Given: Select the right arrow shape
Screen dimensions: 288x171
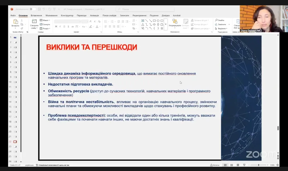Looking at the screenshot, I should pyautogui.click(x=154, y=24).
